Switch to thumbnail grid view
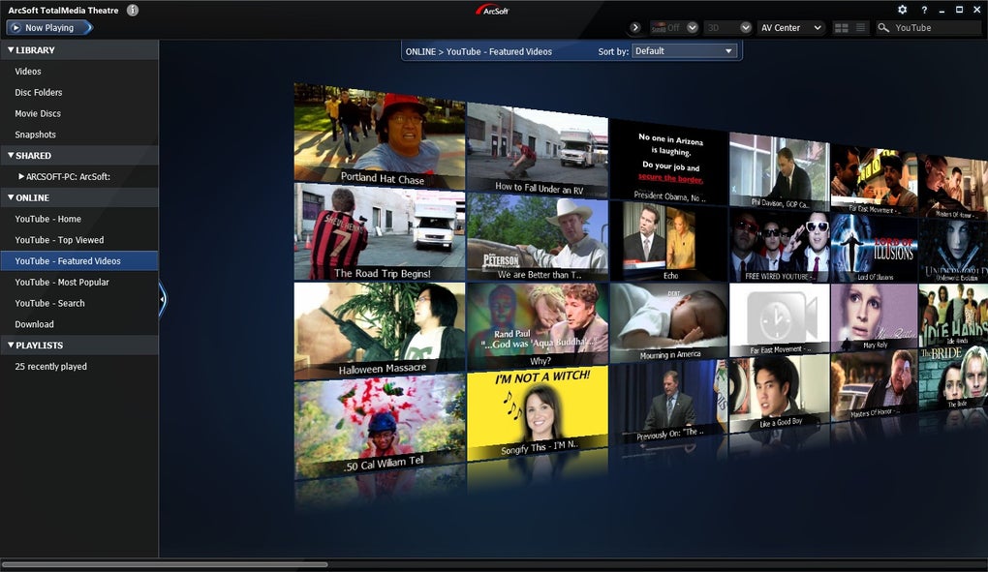The image size is (988, 572). click(841, 28)
